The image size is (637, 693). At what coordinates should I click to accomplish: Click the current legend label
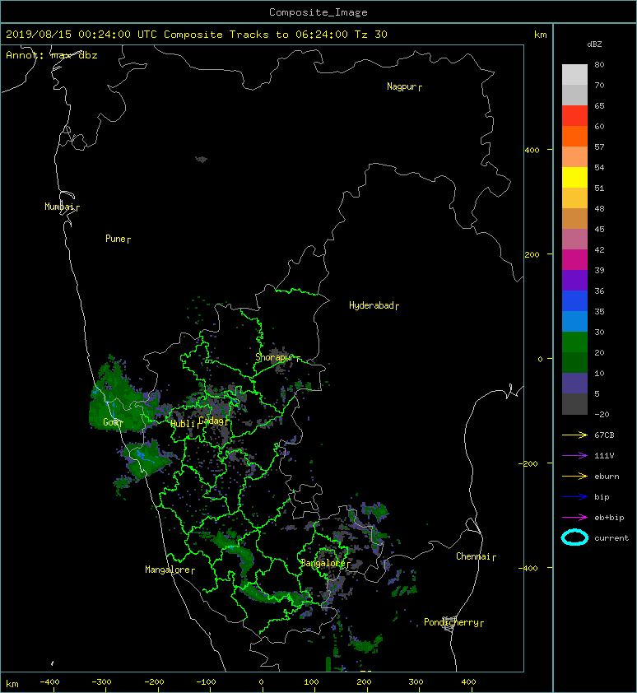tap(611, 538)
